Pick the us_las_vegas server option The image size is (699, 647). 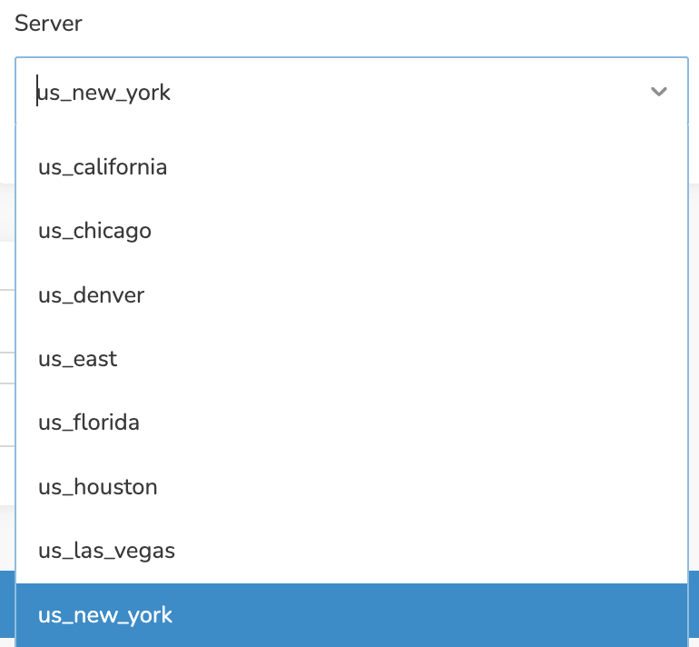[351, 551]
